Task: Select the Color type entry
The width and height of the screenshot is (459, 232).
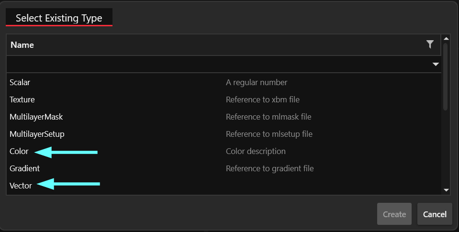Action: coord(19,151)
